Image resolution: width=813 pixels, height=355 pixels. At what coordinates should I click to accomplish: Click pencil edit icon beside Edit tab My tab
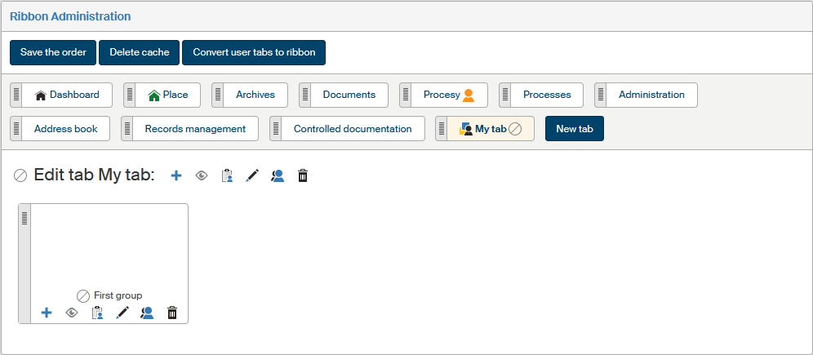[252, 175]
